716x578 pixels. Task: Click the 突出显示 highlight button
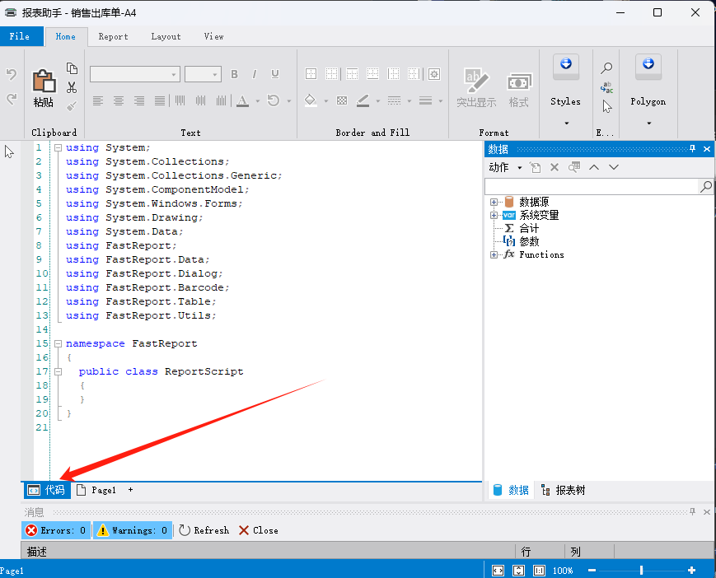pos(476,88)
